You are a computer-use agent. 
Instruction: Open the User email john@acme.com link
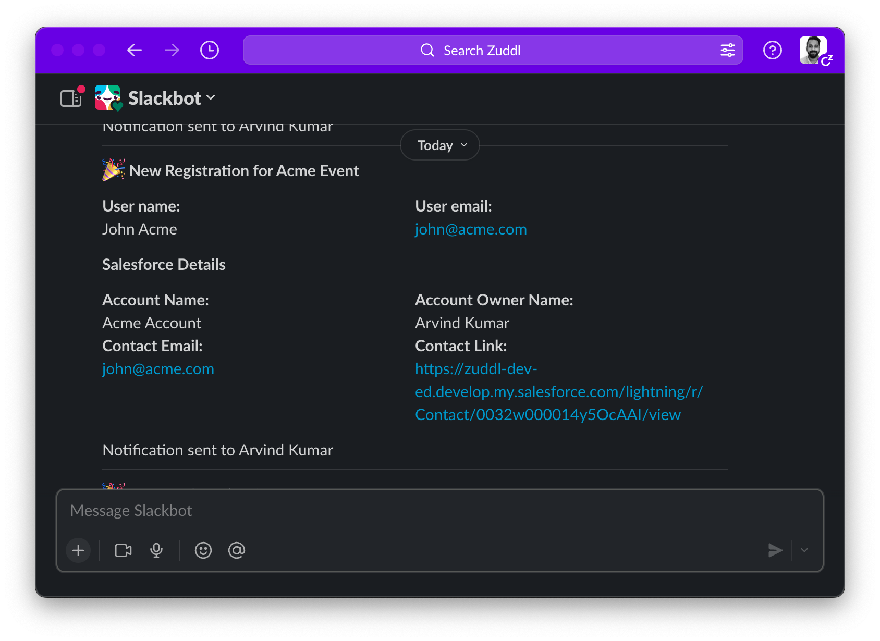(471, 229)
